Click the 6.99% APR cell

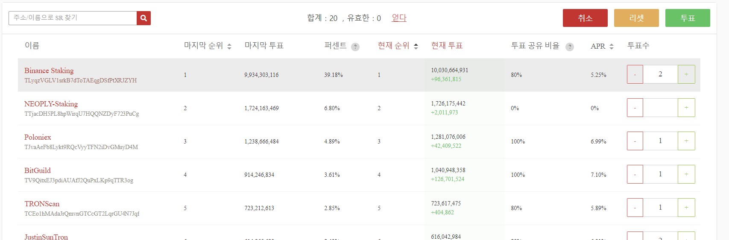(x=598, y=141)
